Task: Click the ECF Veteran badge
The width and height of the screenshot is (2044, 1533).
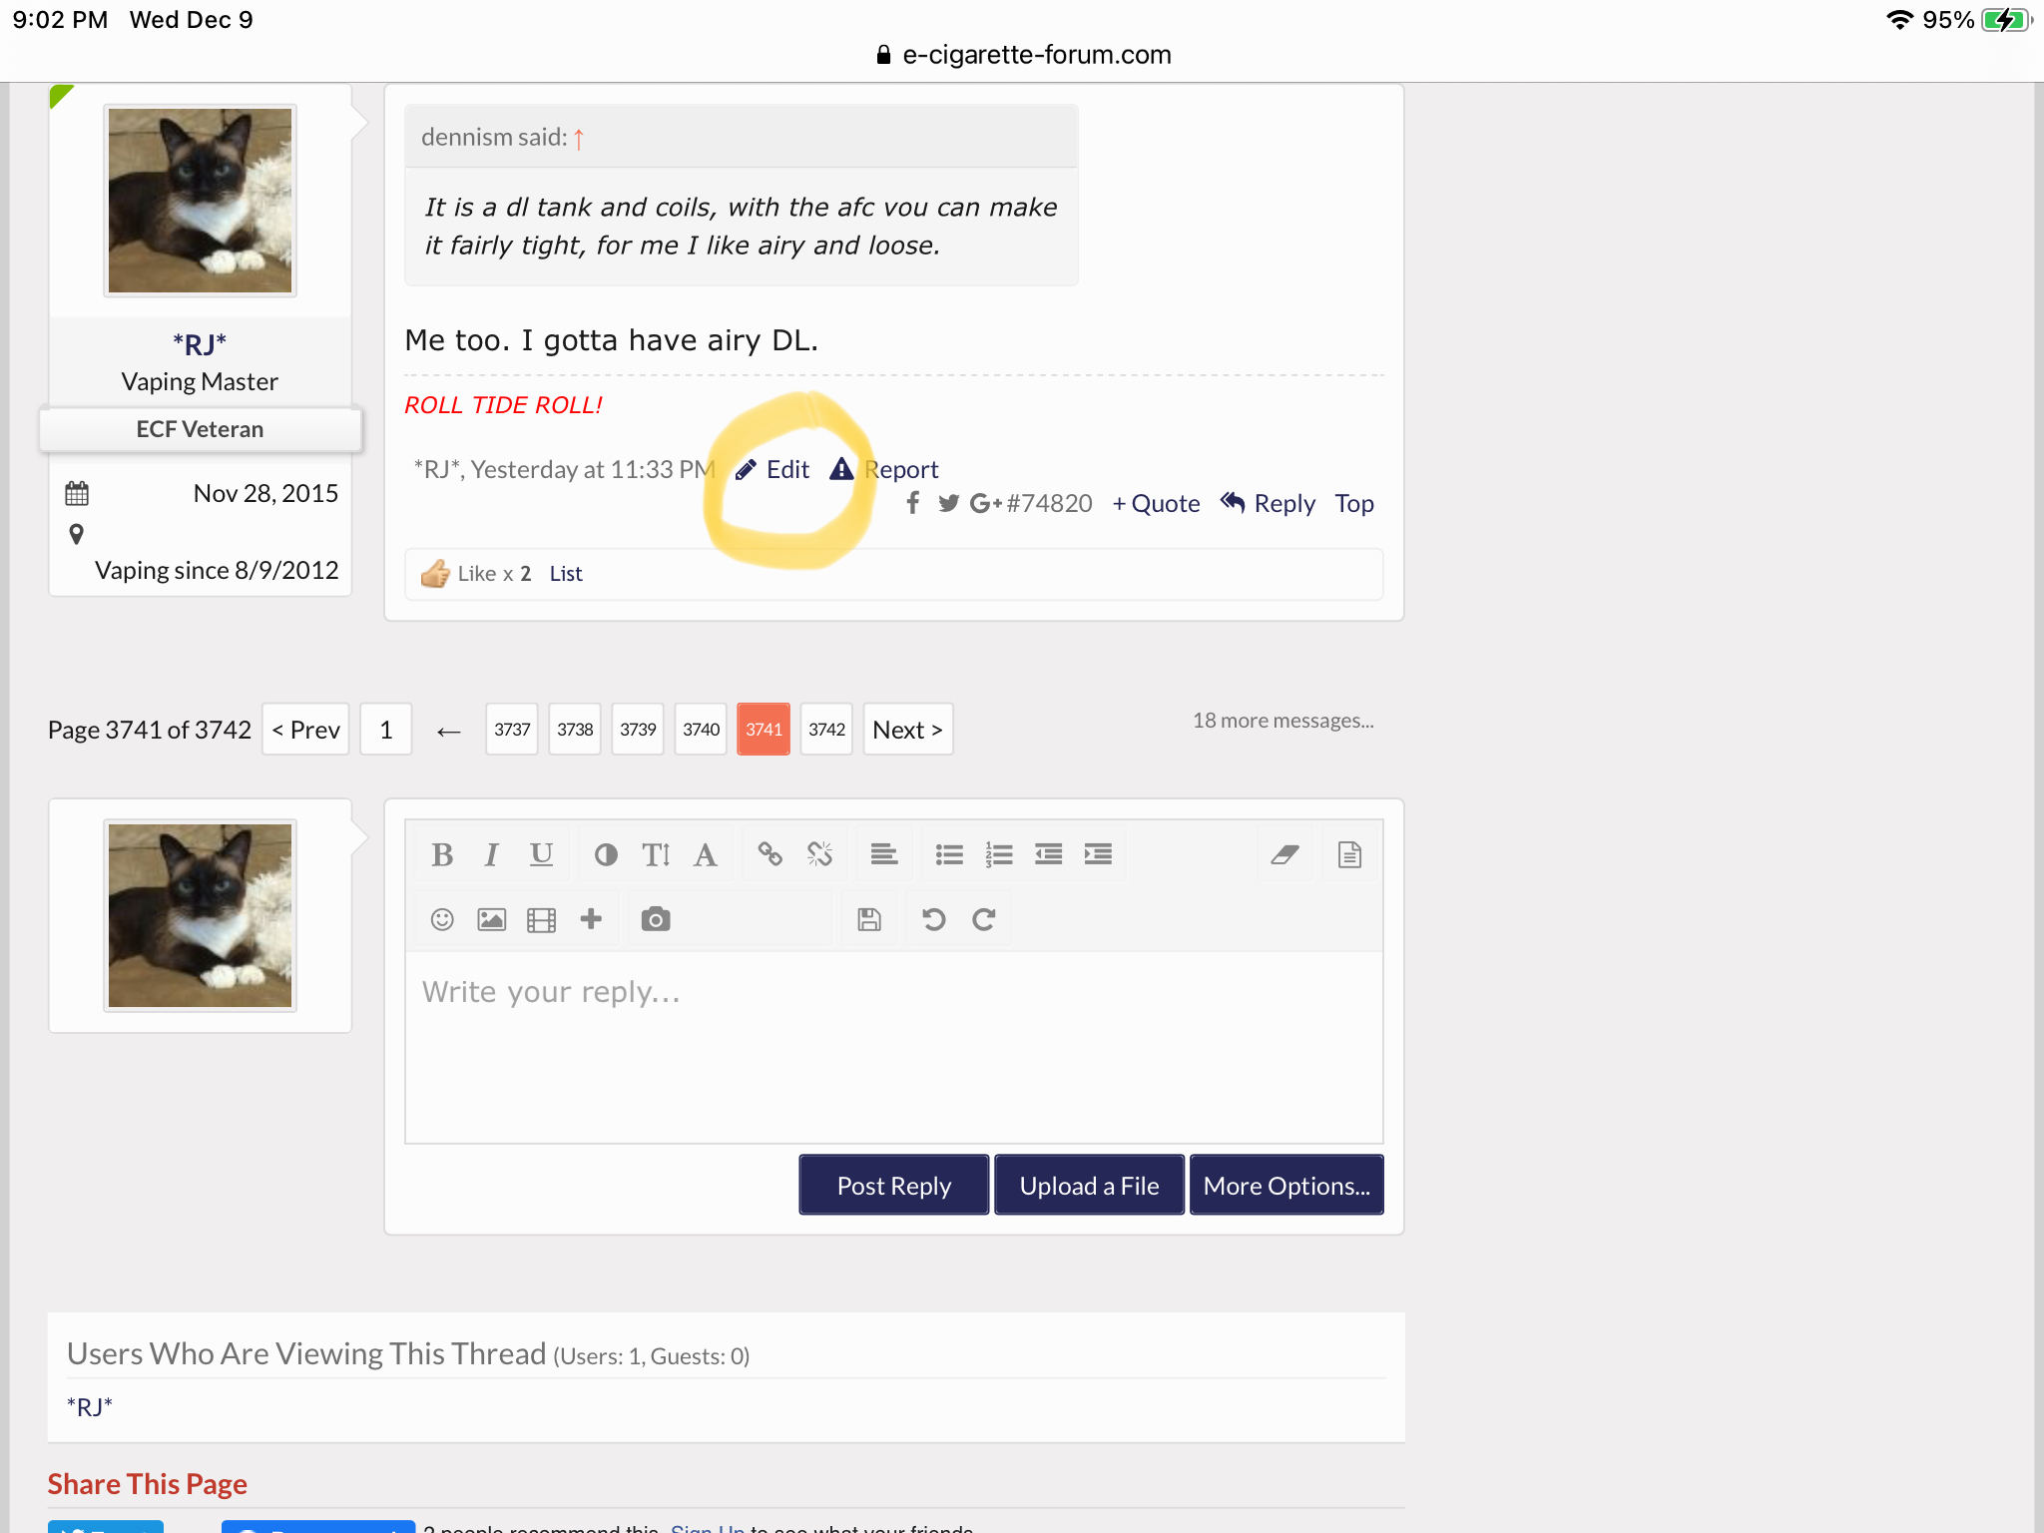Action: tap(200, 429)
